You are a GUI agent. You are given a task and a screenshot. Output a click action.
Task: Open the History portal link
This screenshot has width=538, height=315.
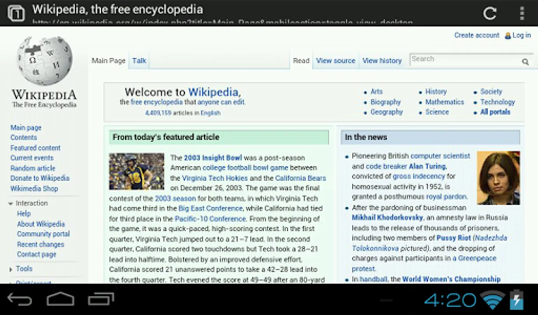[x=436, y=92]
